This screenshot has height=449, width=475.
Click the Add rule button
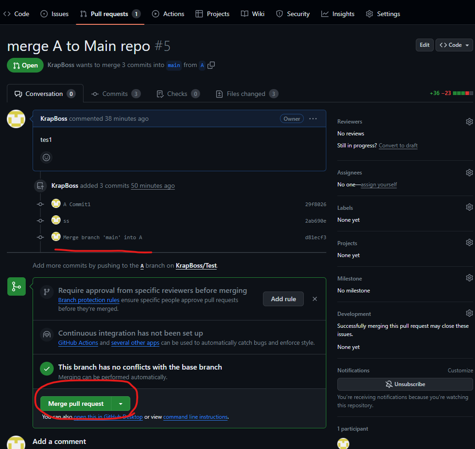click(x=283, y=299)
